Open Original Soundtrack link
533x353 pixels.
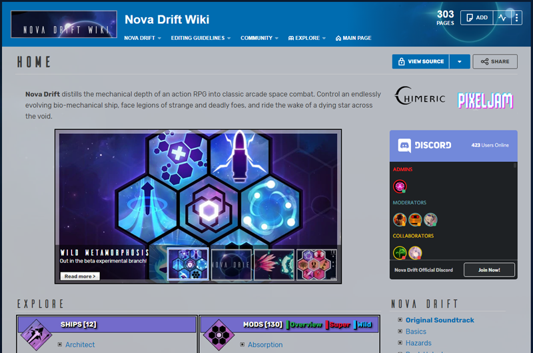(x=440, y=320)
